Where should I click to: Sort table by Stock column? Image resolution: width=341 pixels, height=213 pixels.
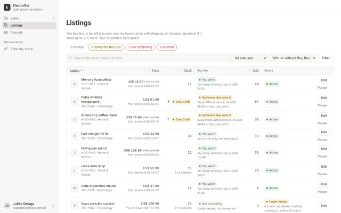click(186, 70)
